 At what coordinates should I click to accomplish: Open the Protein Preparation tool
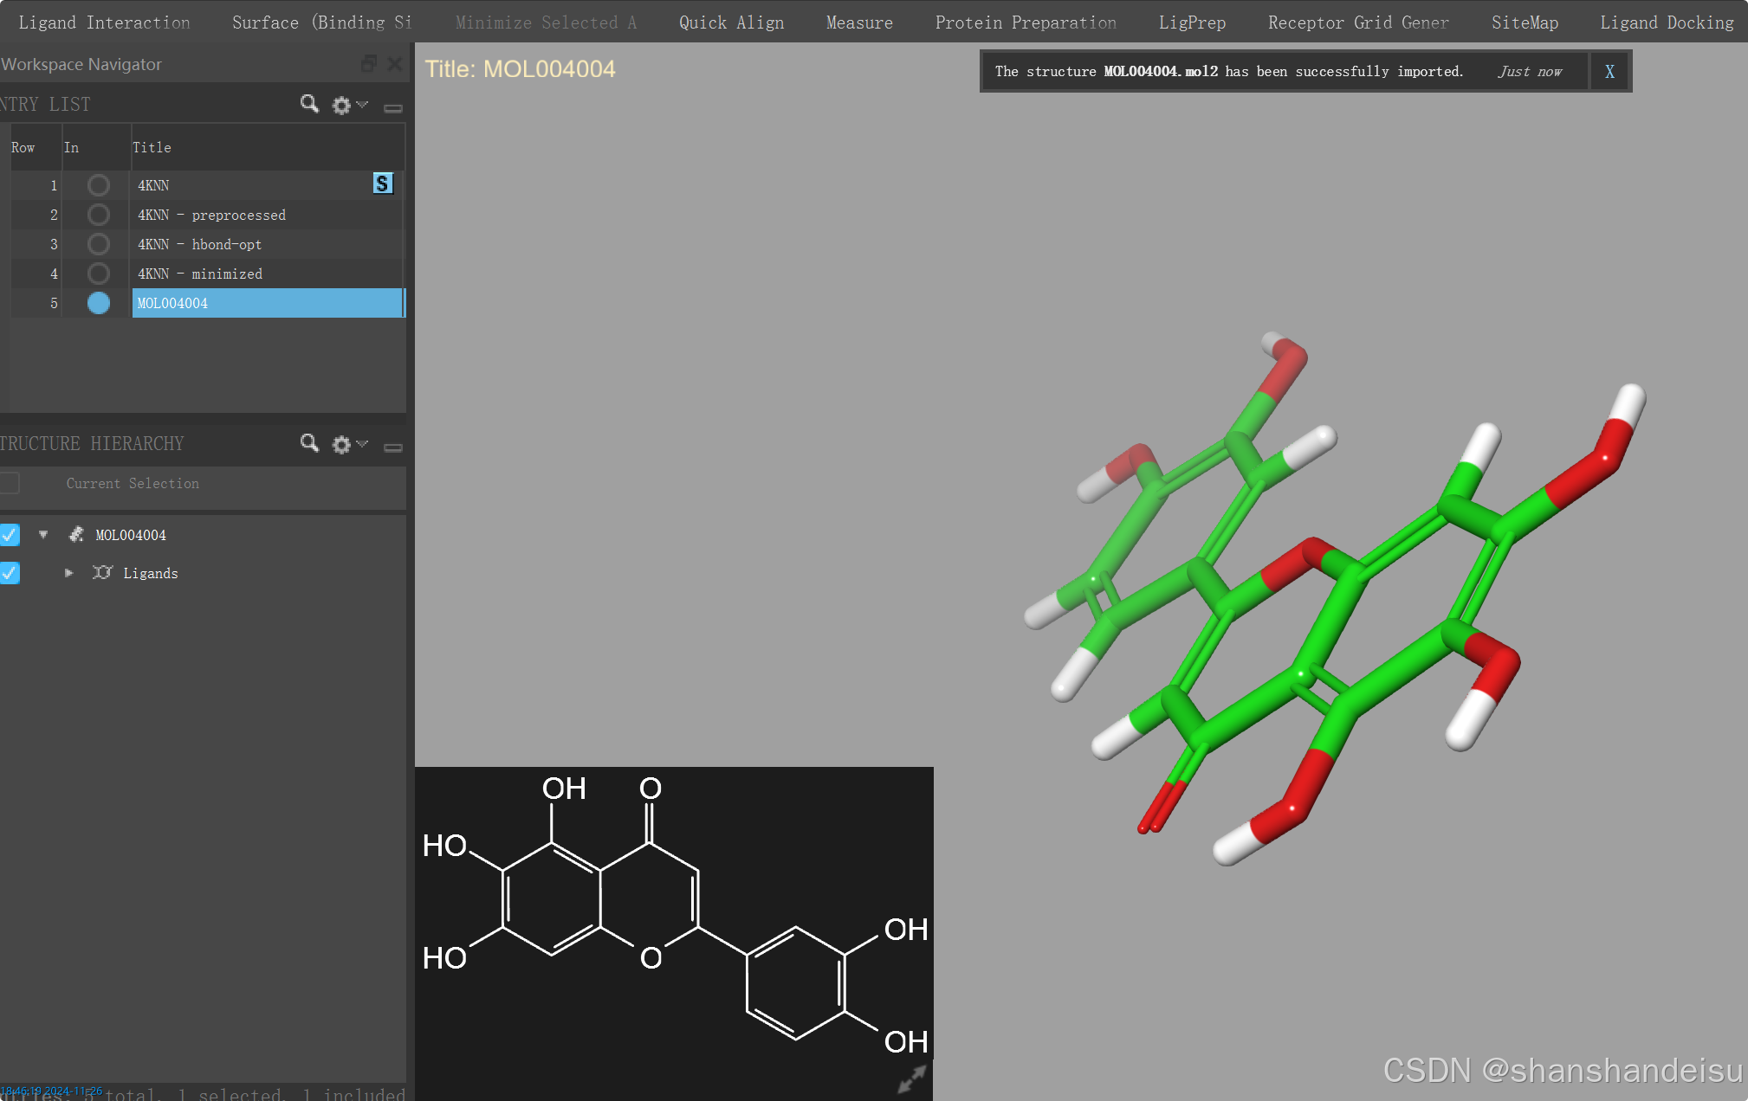[1026, 23]
